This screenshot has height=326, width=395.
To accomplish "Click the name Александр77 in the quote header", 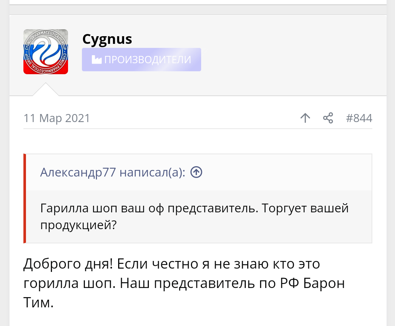I will [78, 172].
